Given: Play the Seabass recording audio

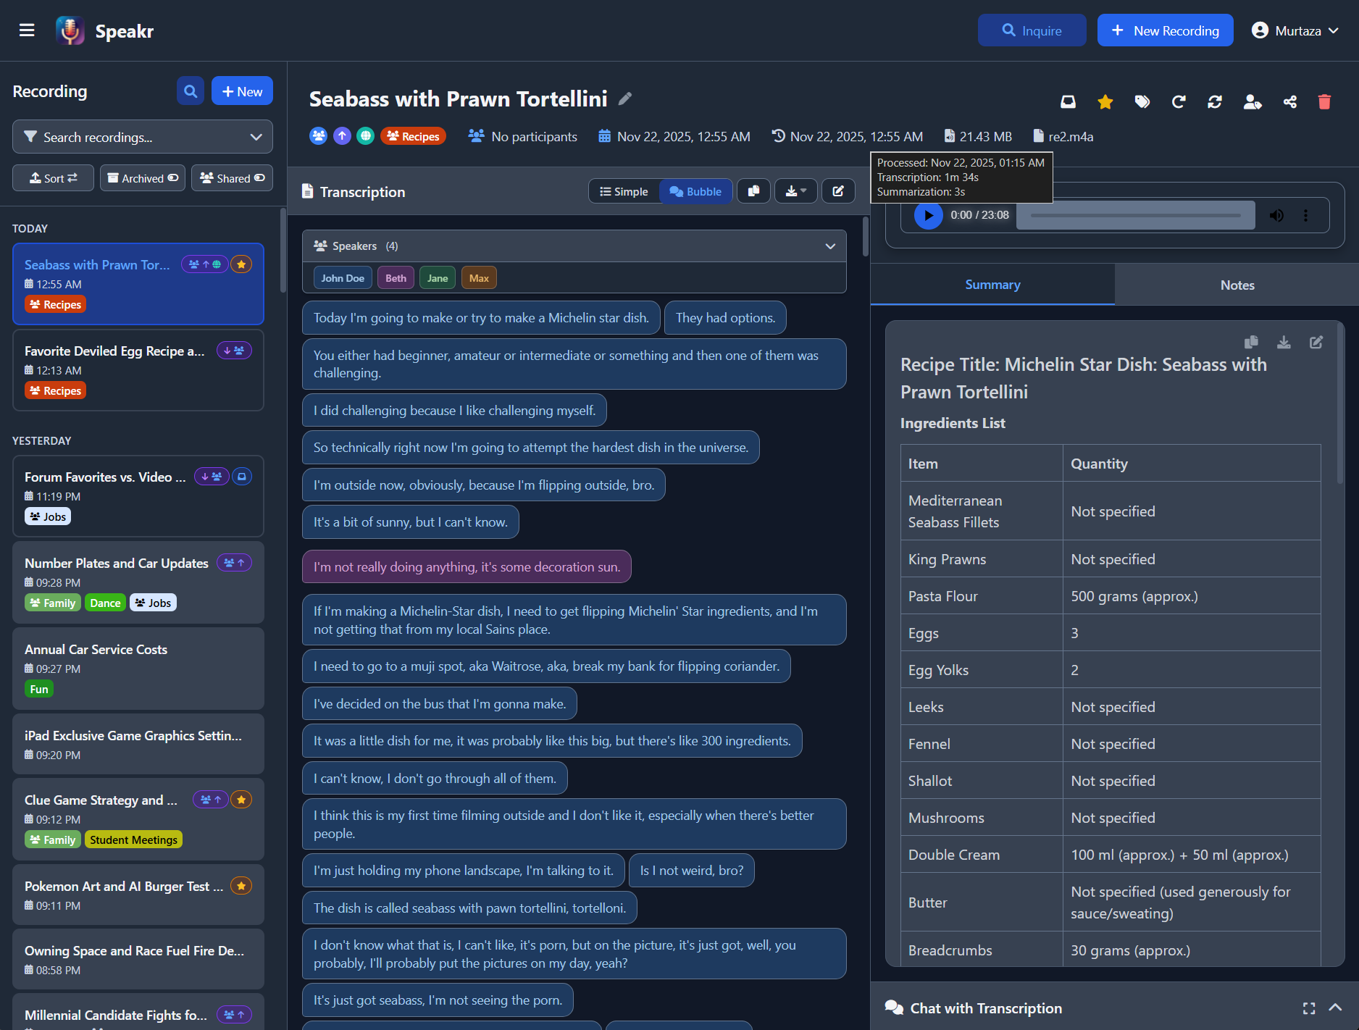Looking at the screenshot, I should coord(928,215).
